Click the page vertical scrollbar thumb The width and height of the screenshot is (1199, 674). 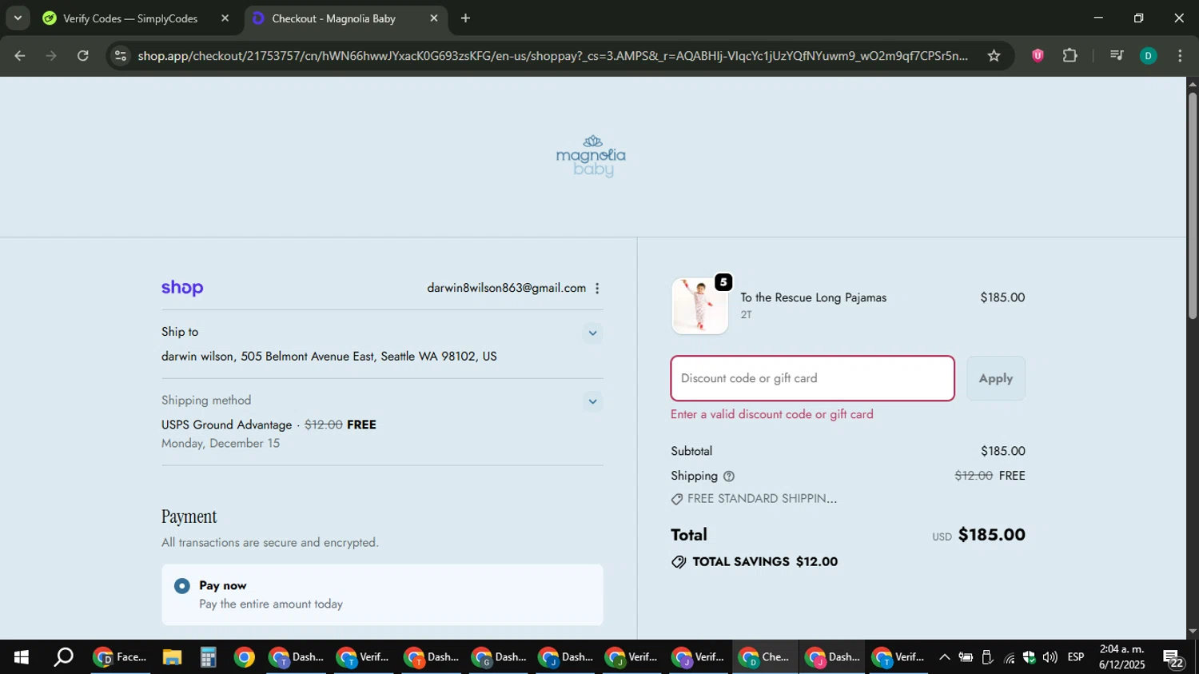point(1193,205)
